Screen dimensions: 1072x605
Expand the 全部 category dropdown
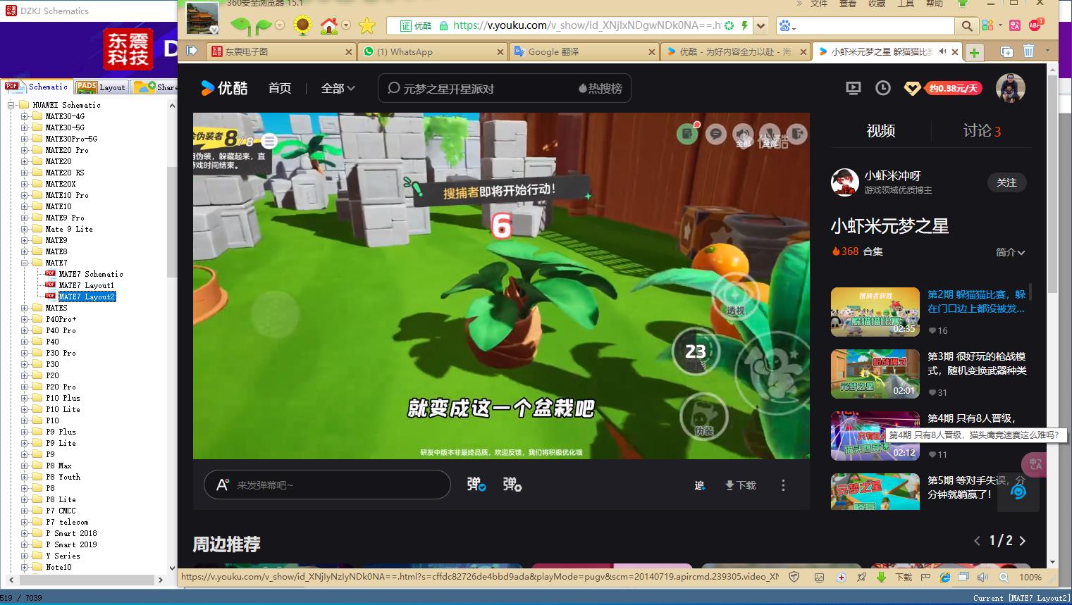pyautogui.click(x=338, y=88)
